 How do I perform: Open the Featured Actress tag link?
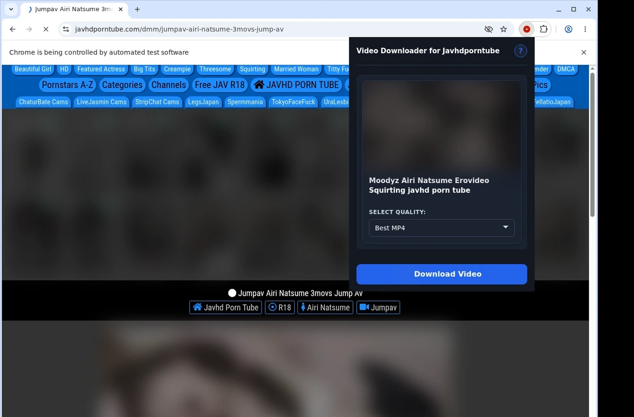click(x=101, y=69)
